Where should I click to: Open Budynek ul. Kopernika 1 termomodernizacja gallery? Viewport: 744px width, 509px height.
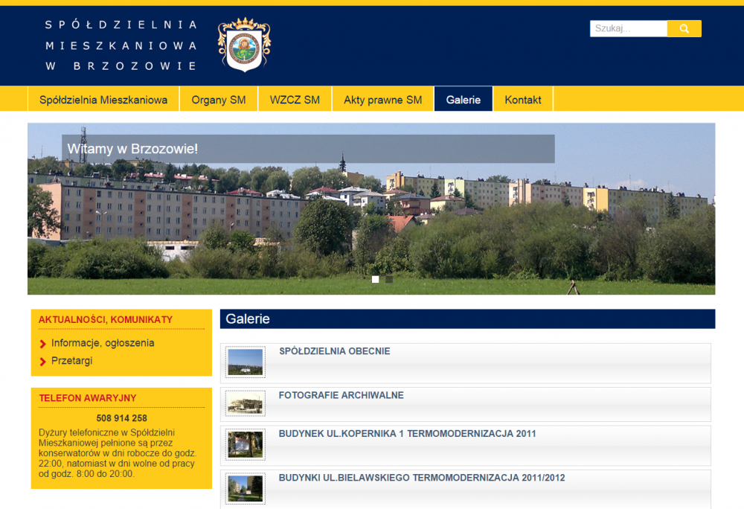pos(407,434)
